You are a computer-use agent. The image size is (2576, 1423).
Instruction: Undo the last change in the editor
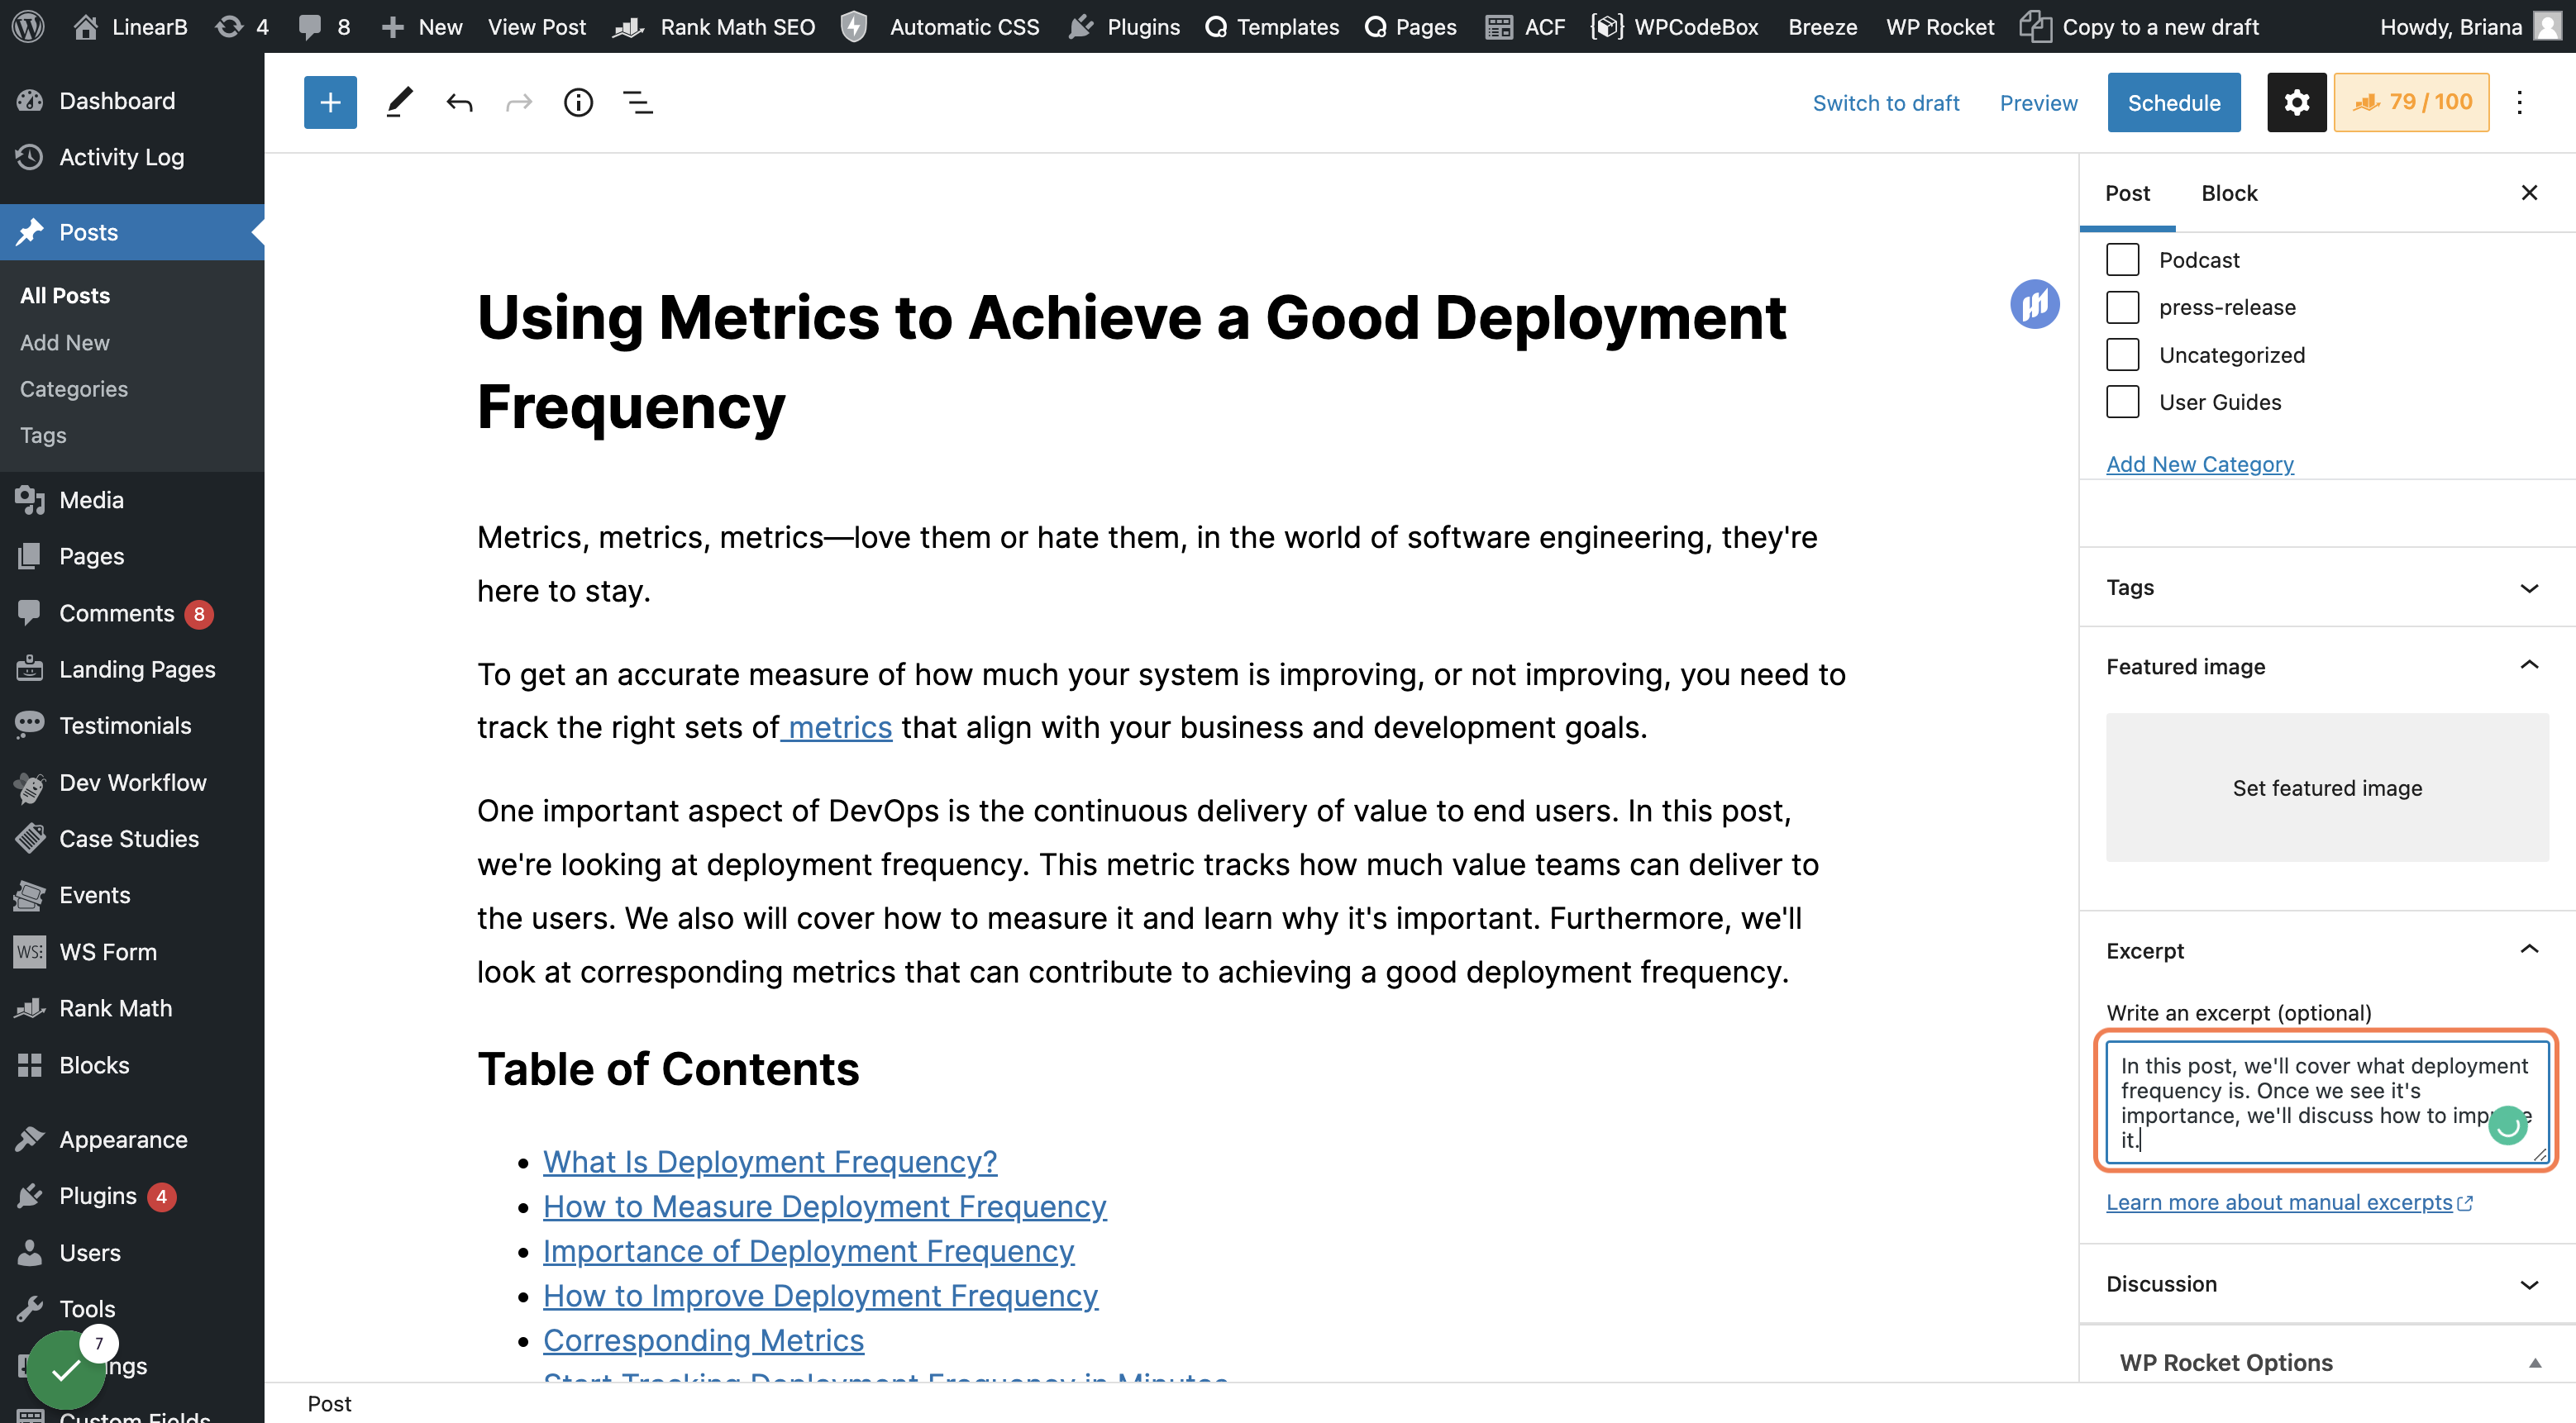coord(459,102)
